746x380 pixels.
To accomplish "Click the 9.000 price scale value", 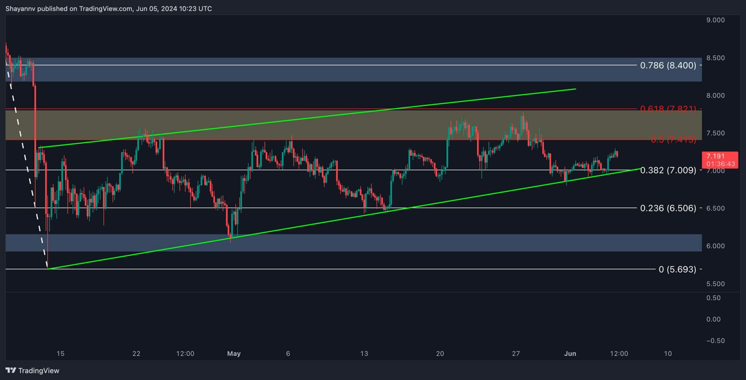I will point(715,20).
